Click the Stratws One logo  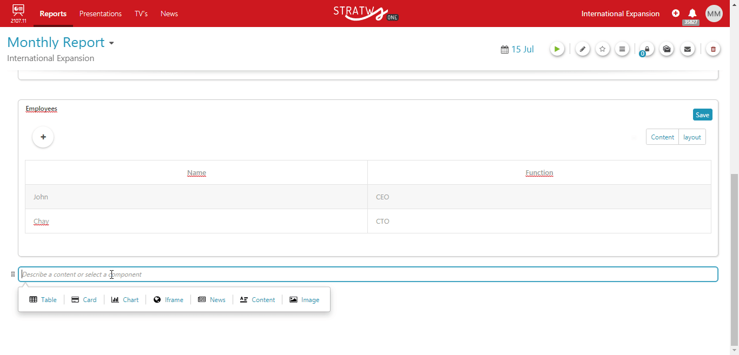(x=366, y=13)
